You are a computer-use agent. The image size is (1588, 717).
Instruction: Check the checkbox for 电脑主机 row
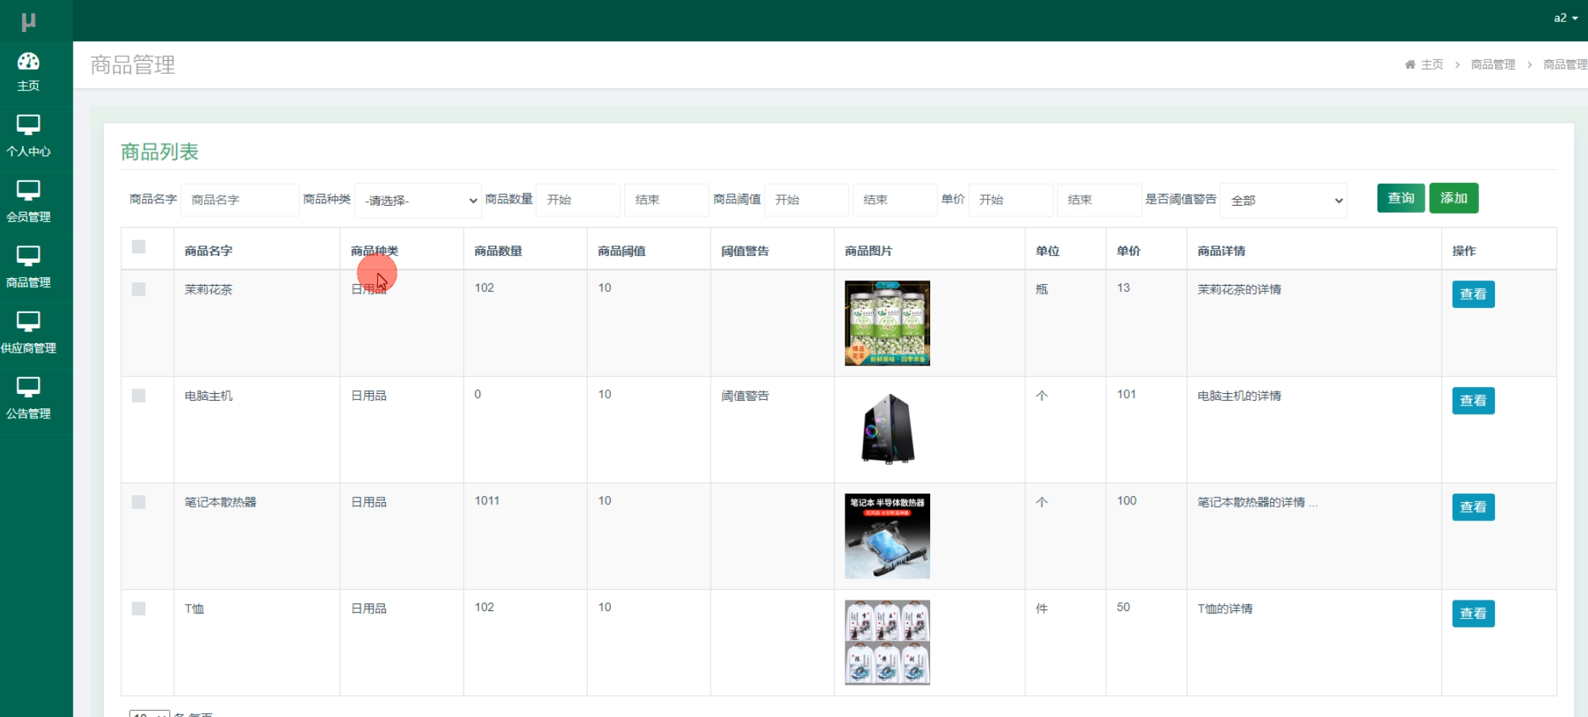(139, 395)
